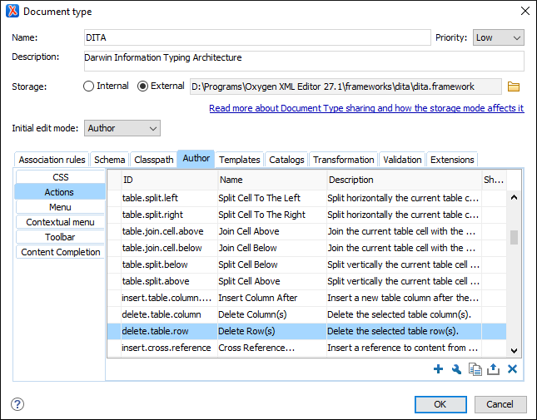Image resolution: width=537 pixels, height=420 pixels.
Task: Expand the Initial edit mode dropdown
Action: pyautogui.click(x=122, y=128)
